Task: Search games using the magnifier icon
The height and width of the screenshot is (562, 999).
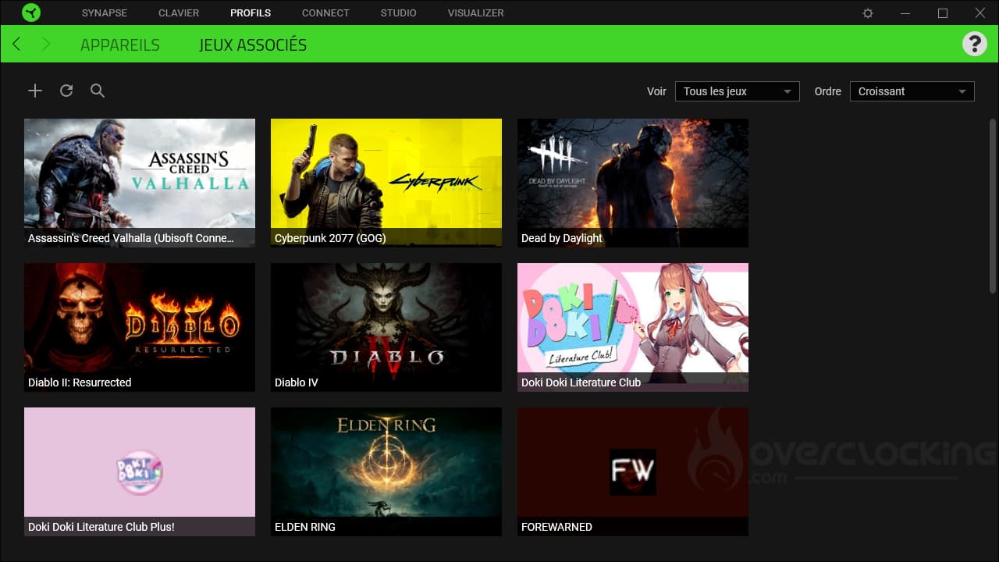Action: pos(98,91)
